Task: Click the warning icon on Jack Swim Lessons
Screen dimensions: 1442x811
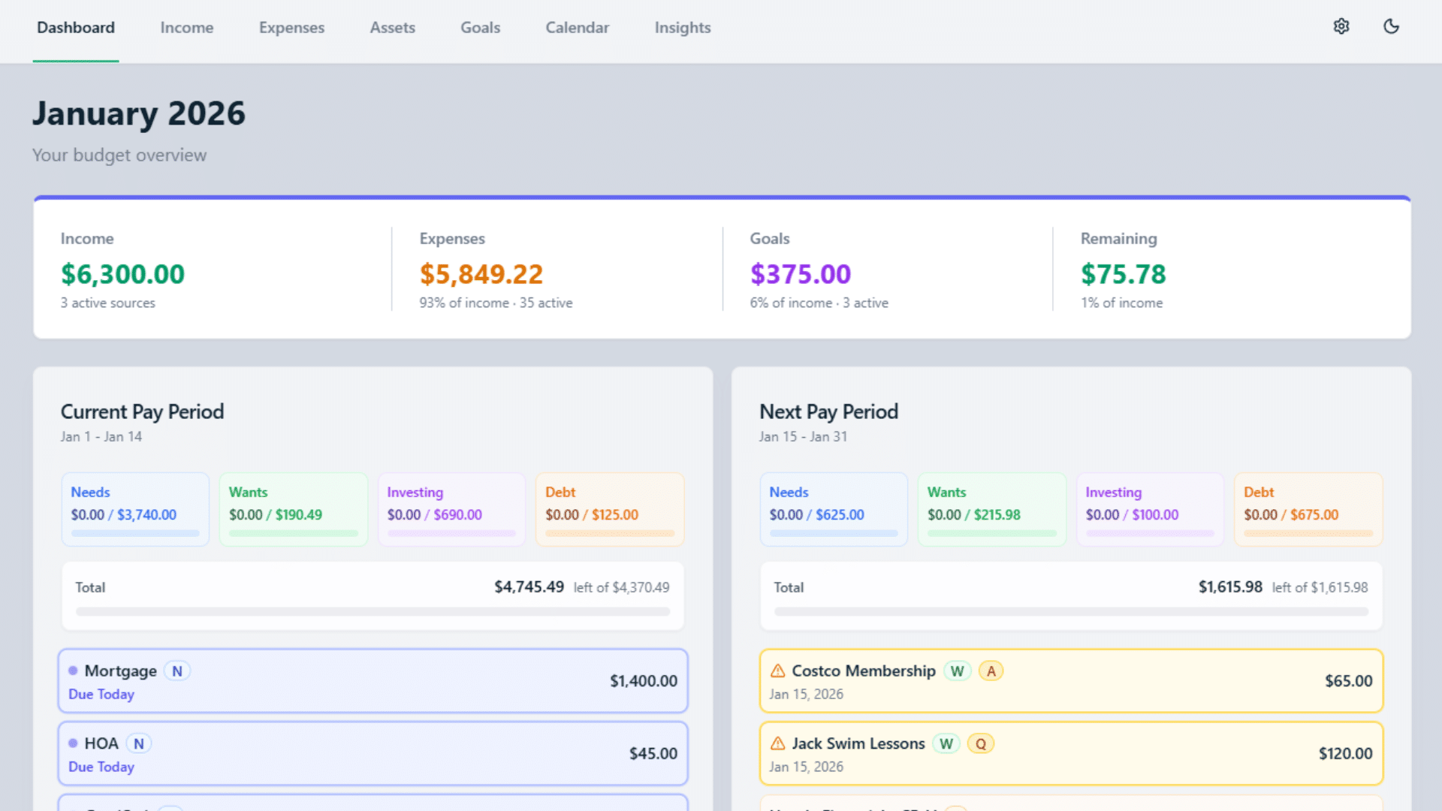Action: pyautogui.click(x=777, y=743)
